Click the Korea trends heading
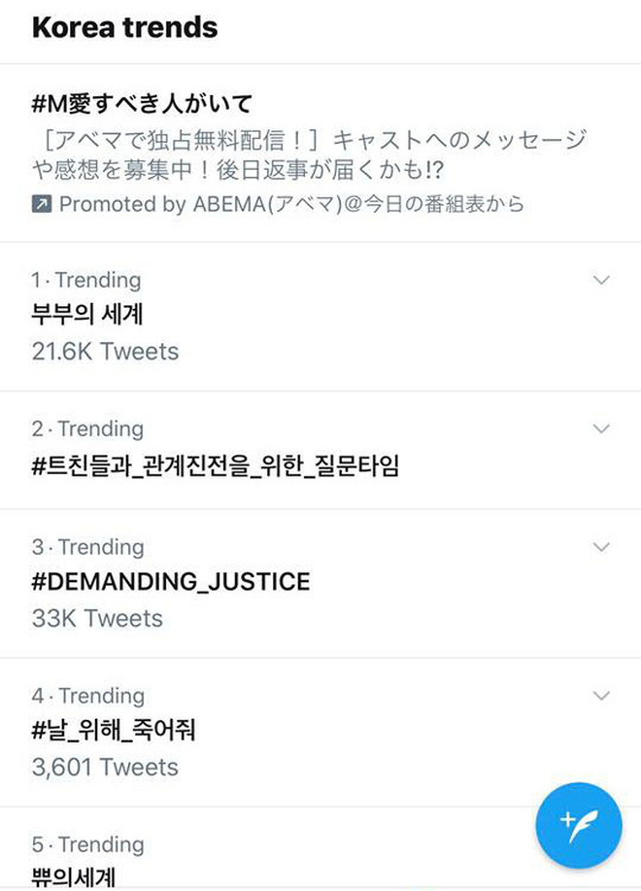The image size is (641, 891). pos(124,27)
